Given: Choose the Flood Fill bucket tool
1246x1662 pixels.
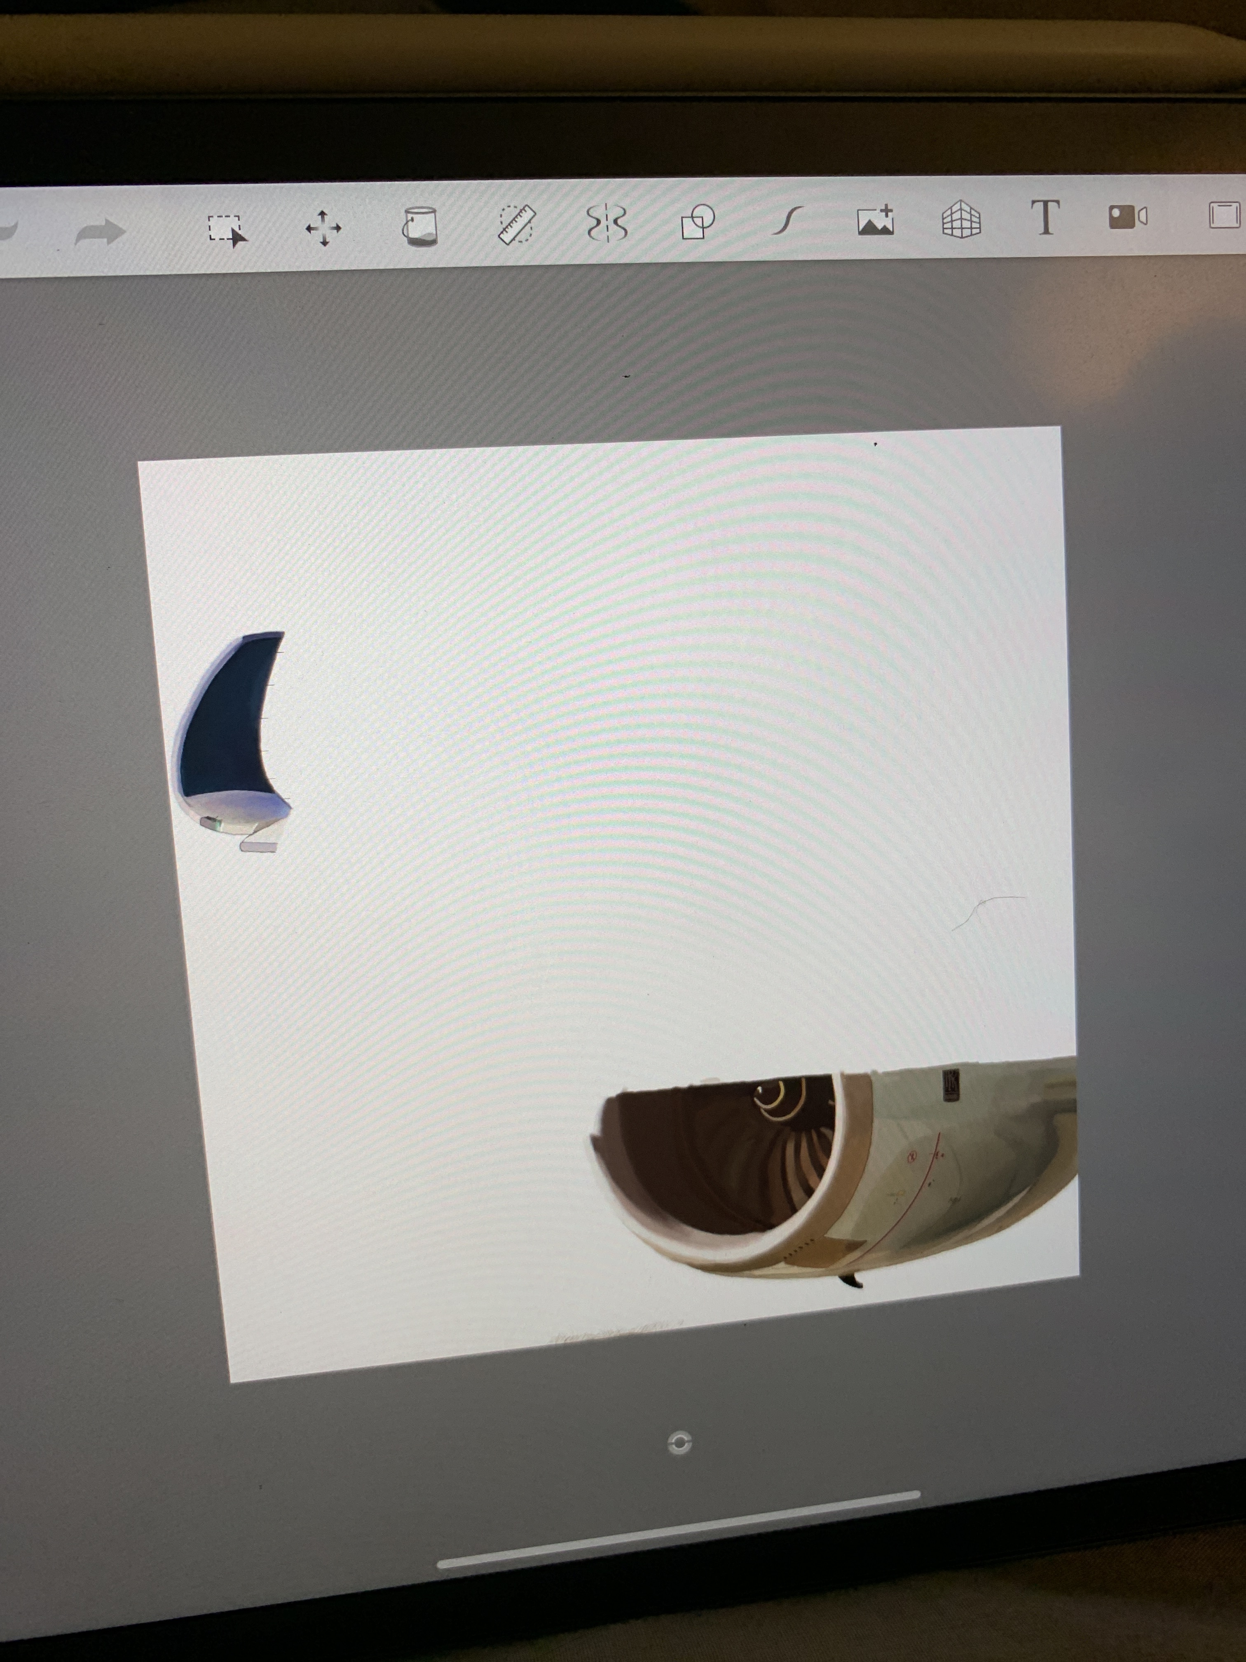Looking at the screenshot, I should [x=420, y=226].
